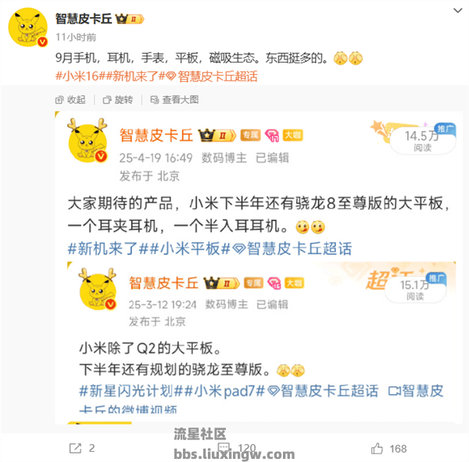Image resolution: width=469 pixels, height=462 pixels.
Task: Open the top 智慧皮卡丘 username link
Action: pyautogui.click(x=84, y=19)
